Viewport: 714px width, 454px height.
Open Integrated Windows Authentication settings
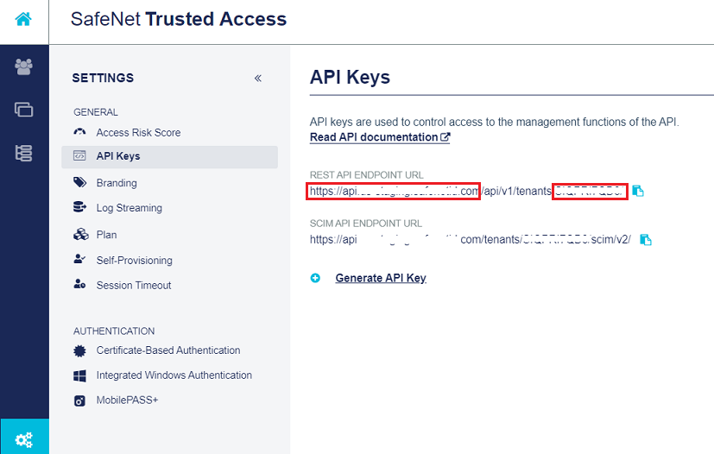[x=174, y=375]
